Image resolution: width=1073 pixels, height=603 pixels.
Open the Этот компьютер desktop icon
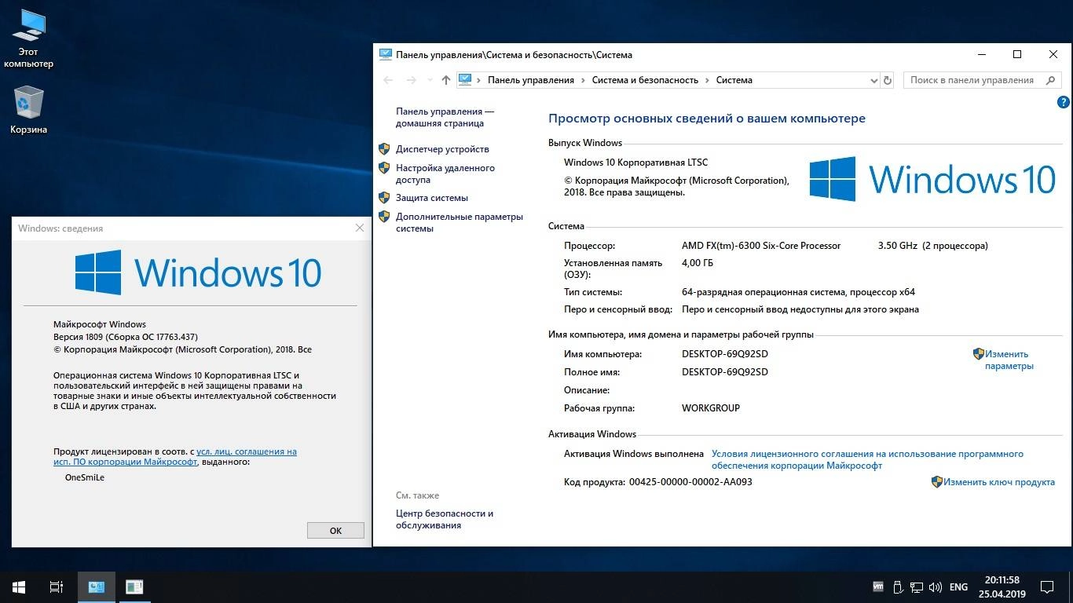pyautogui.click(x=28, y=38)
